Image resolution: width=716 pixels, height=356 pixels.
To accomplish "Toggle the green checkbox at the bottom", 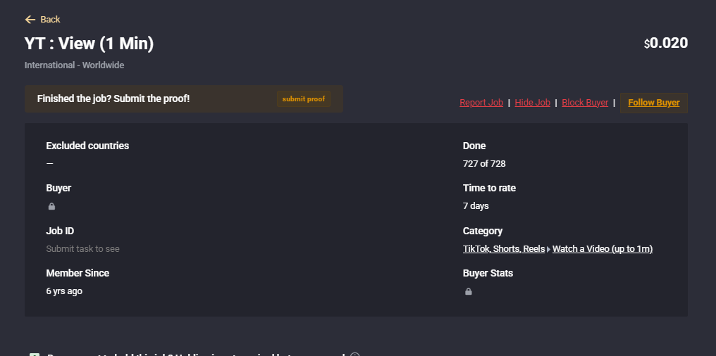I will point(35,354).
